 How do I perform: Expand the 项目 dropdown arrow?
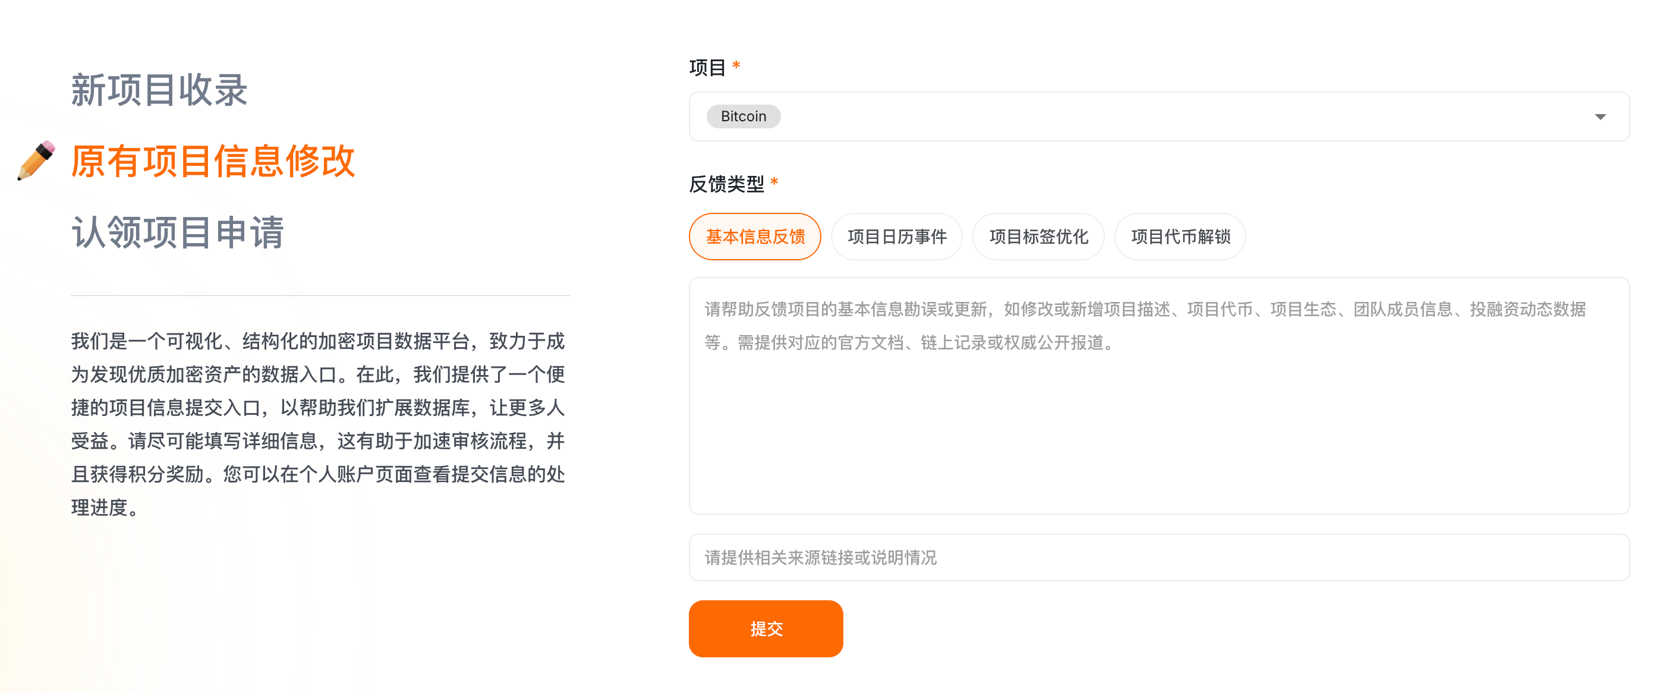tap(1600, 117)
